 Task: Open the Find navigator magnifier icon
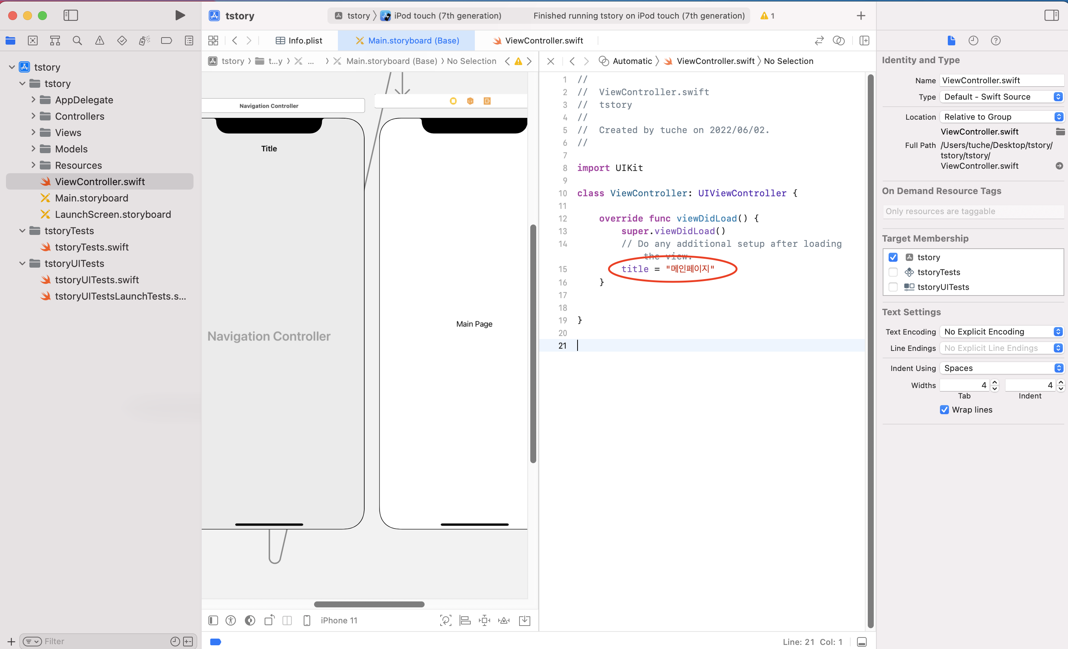77,41
